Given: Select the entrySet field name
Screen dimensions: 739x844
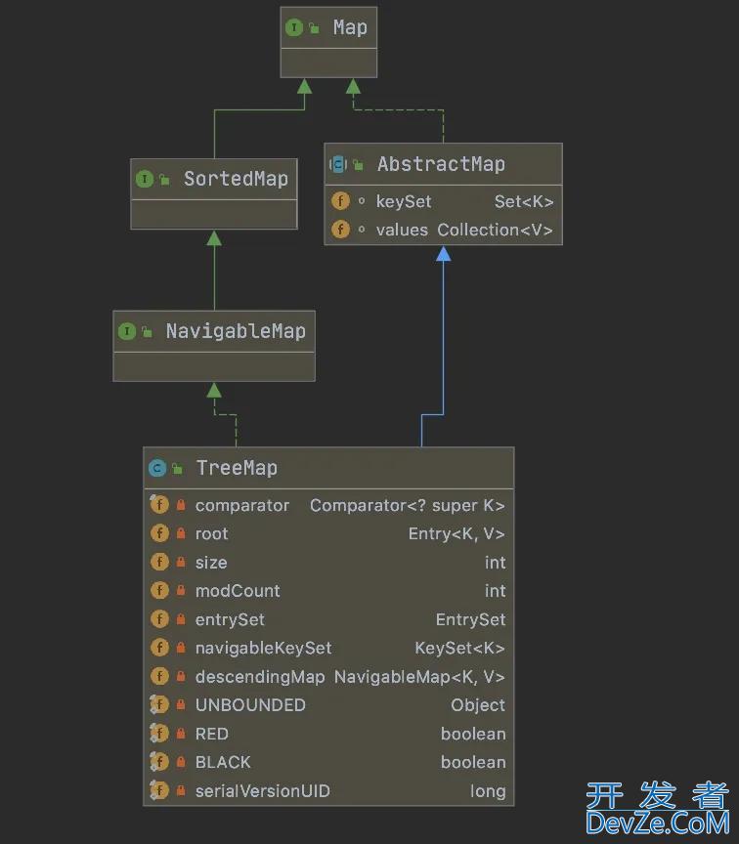Looking at the screenshot, I should pos(230,620).
